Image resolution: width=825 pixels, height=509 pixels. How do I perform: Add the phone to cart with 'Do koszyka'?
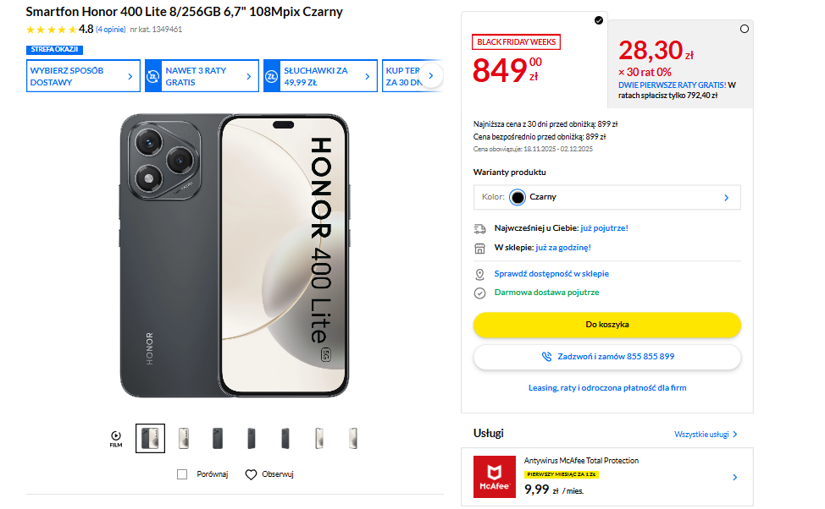(607, 325)
